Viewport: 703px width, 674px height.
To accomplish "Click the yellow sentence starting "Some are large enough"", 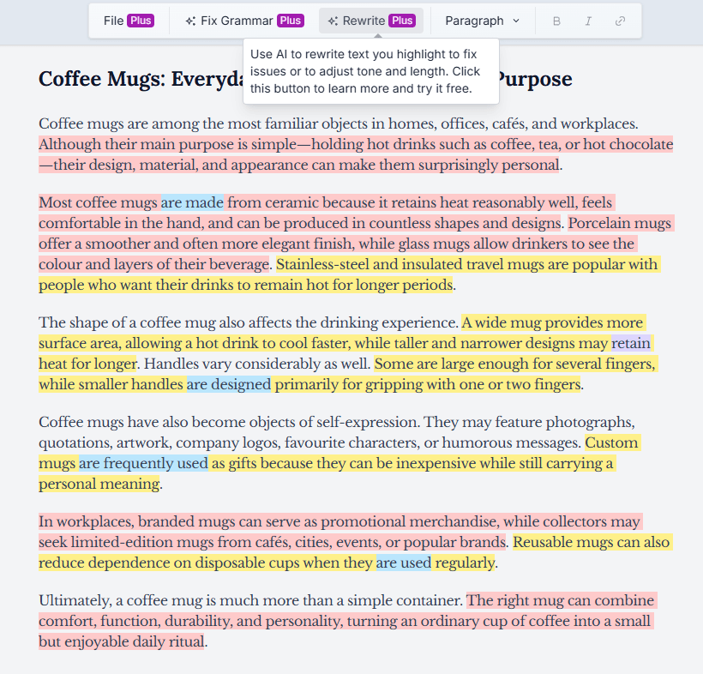I will click(x=348, y=374).
